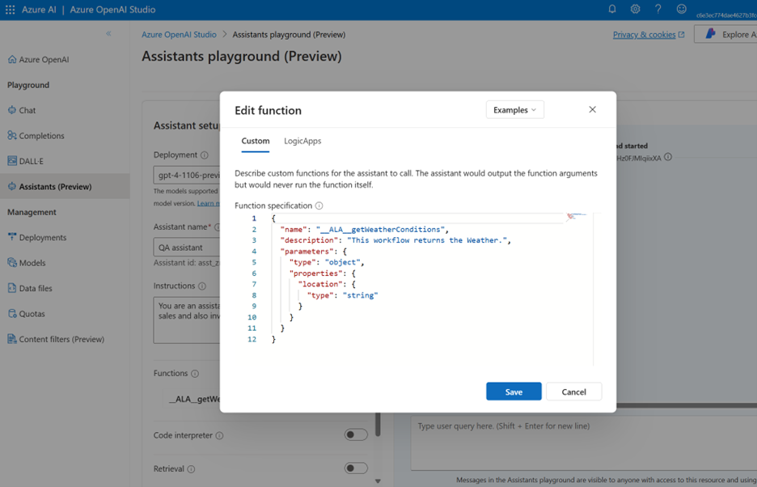Toggle the Retrieval switch
The height and width of the screenshot is (487, 757).
(356, 468)
